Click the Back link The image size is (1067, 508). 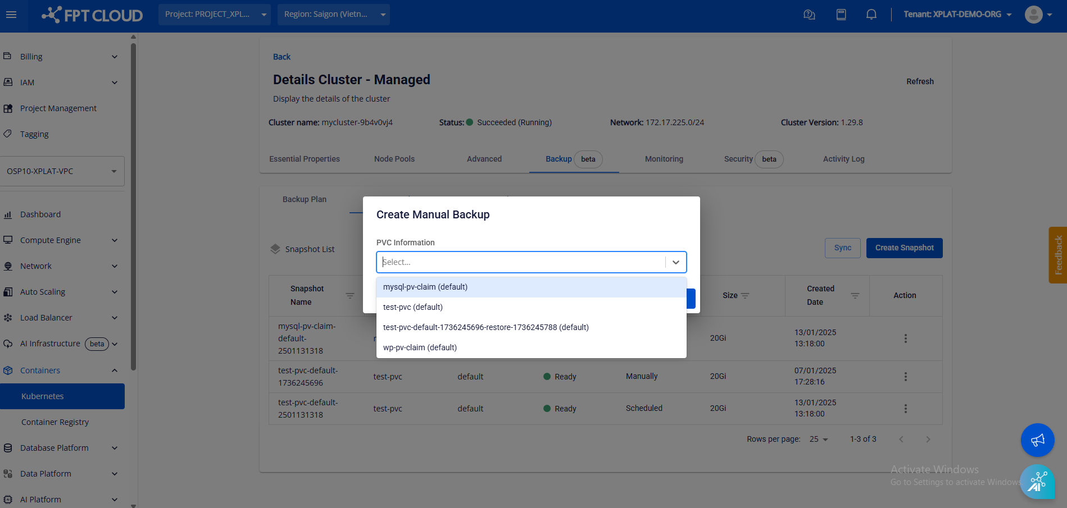point(281,57)
